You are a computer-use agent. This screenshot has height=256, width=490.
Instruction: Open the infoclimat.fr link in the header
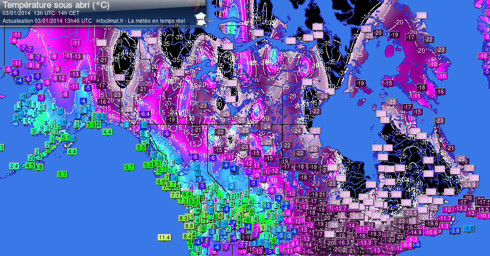click(x=110, y=21)
